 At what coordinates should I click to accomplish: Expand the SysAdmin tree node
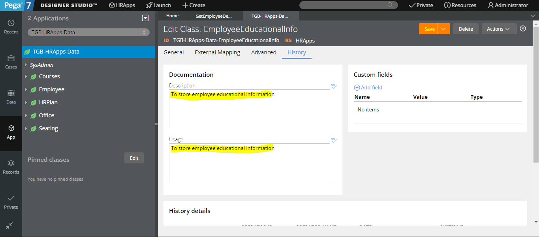pyautogui.click(x=26, y=65)
